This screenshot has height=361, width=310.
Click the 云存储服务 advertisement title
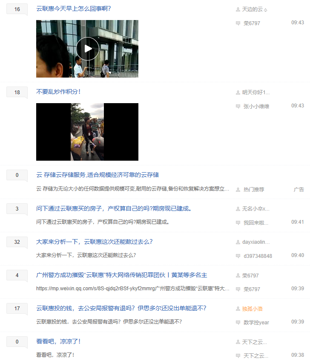point(98,175)
